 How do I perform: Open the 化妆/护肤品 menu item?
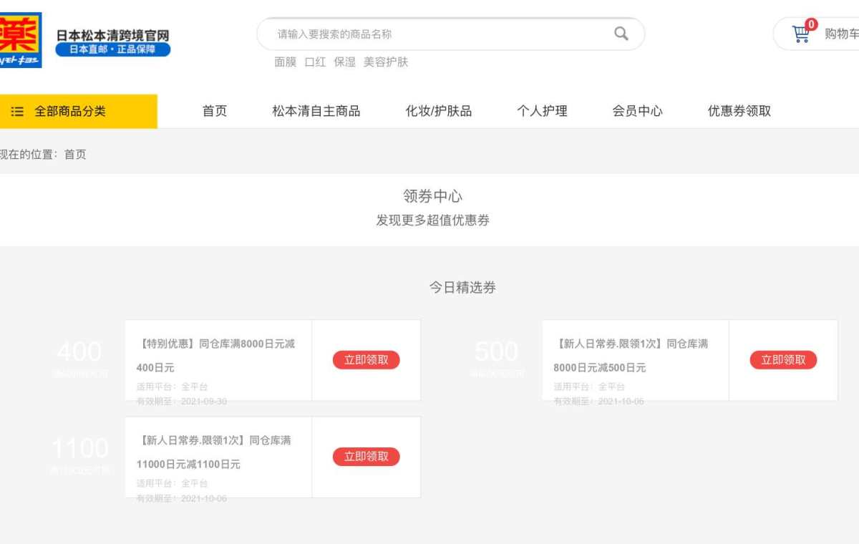pos(438,111)
